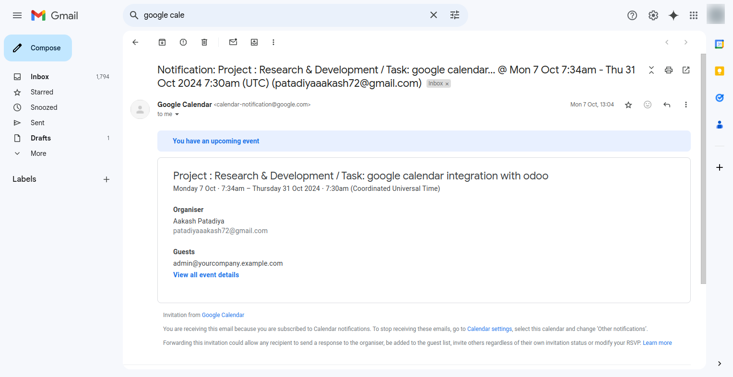Delete this email with trash icon
733x377 pixels.
[204, 42]
